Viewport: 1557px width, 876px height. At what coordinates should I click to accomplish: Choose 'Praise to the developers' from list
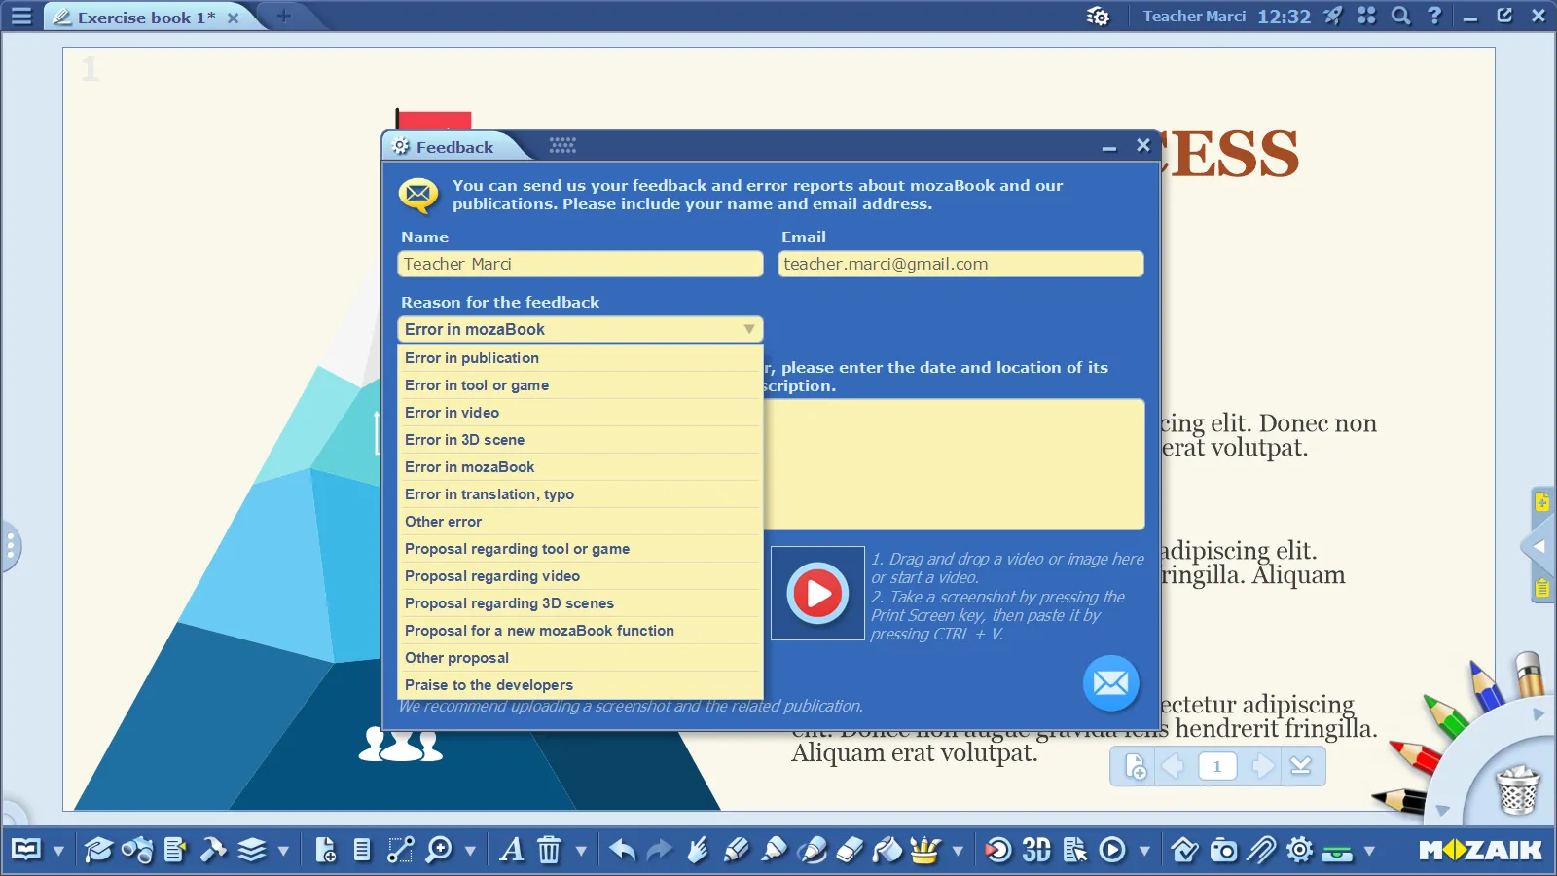[x=489, y=685]
